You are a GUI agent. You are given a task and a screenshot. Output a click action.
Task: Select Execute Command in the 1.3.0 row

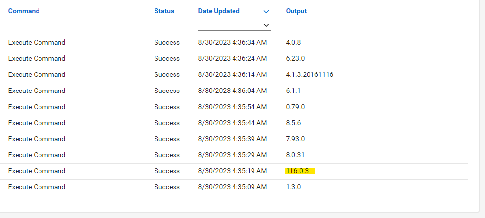click(x=37, y=187)
